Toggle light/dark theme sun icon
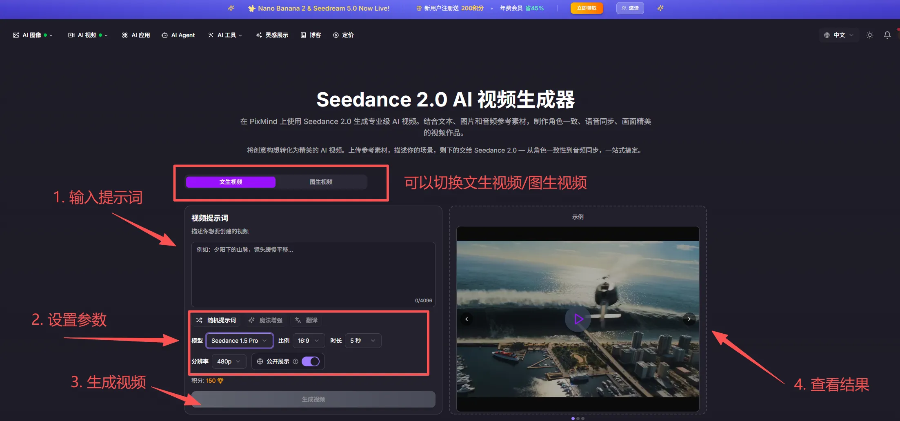Image resolution: width=900 pixels, height=421 pixels. click(x=870, y=35)
